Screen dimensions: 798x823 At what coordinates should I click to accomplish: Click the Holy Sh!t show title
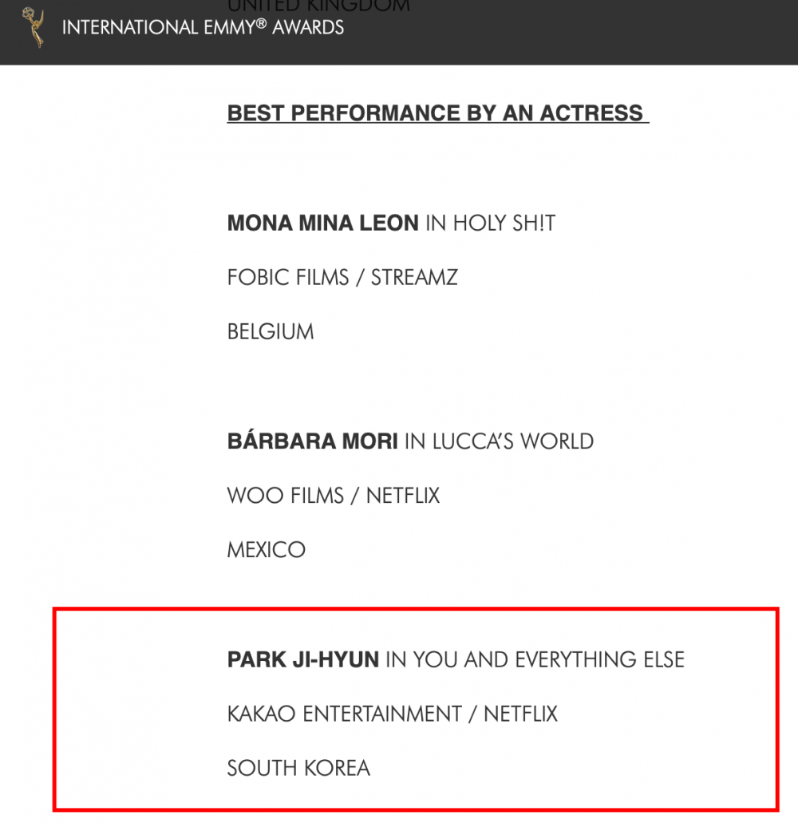[x=504, y=223]
